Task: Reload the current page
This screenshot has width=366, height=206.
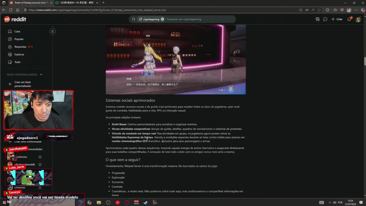Action: (11, 10)
